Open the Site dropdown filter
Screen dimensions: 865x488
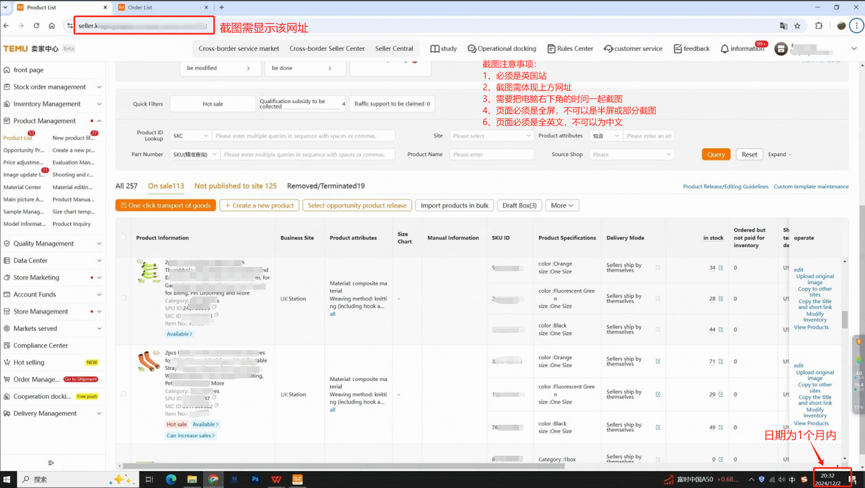(491, 136)
